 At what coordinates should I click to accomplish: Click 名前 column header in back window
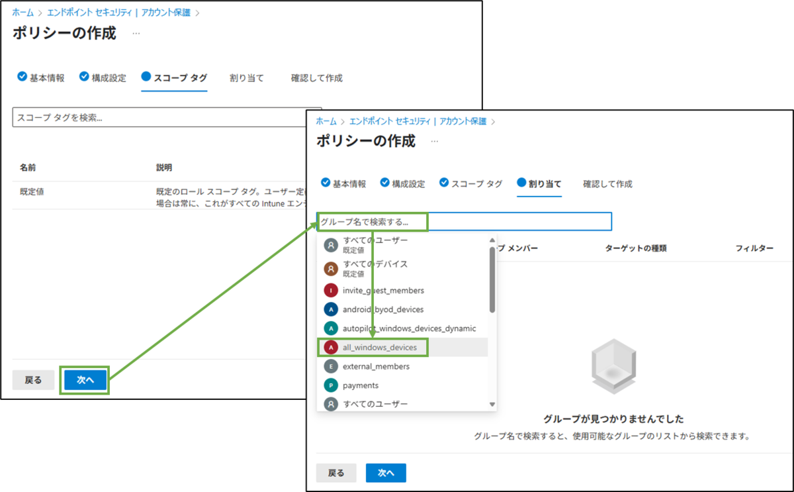(x=28, y=168)
